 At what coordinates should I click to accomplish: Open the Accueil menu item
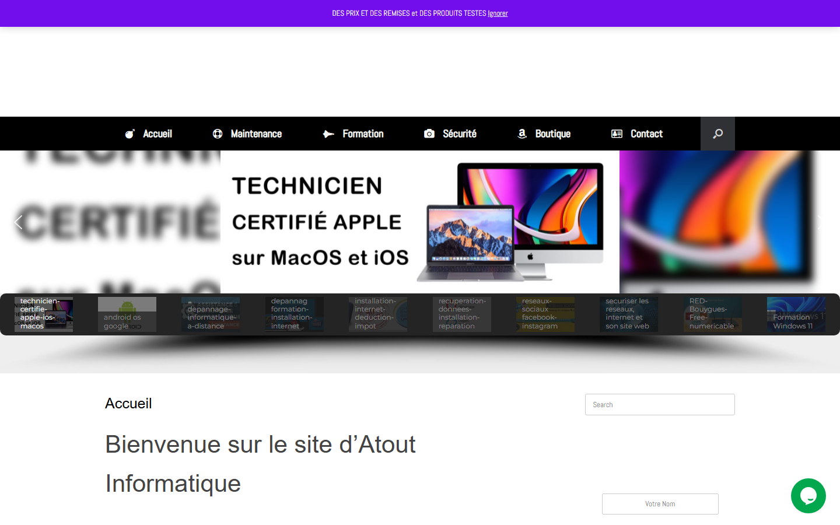point(157,134)
